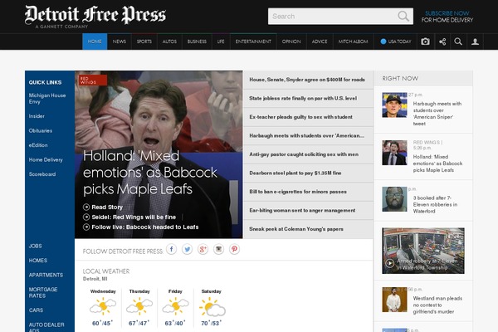Open Westland man pleads no contest story
Image resolution: width=498 pixels, height=332 pixels.
(437, 305)
